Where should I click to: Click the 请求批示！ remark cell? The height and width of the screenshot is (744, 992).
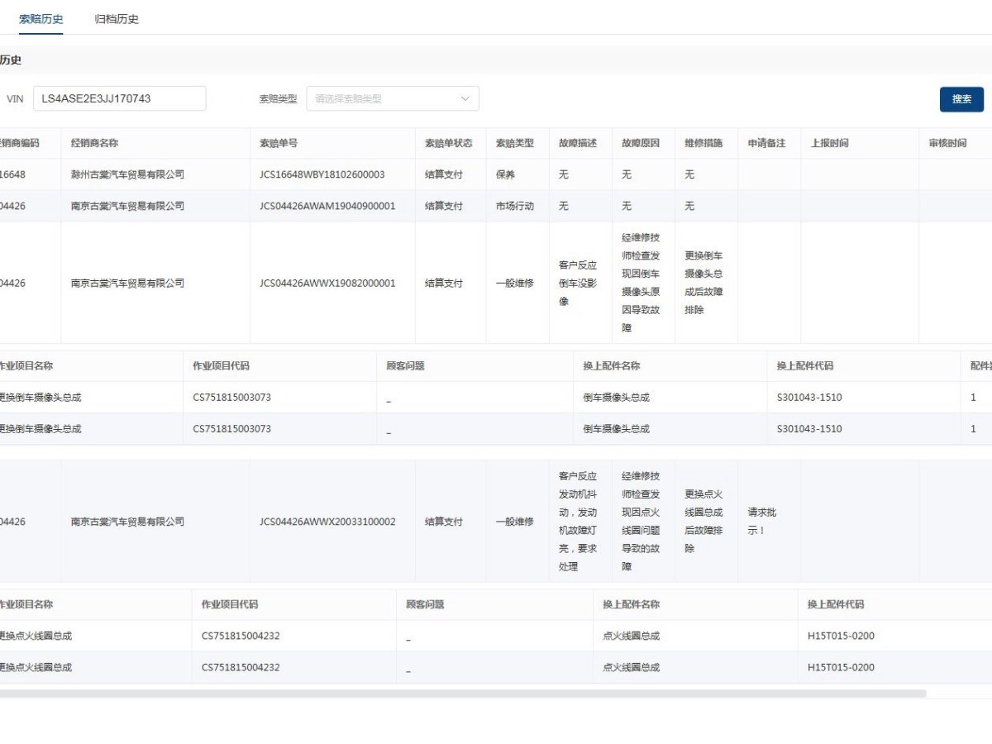(762, 521)
